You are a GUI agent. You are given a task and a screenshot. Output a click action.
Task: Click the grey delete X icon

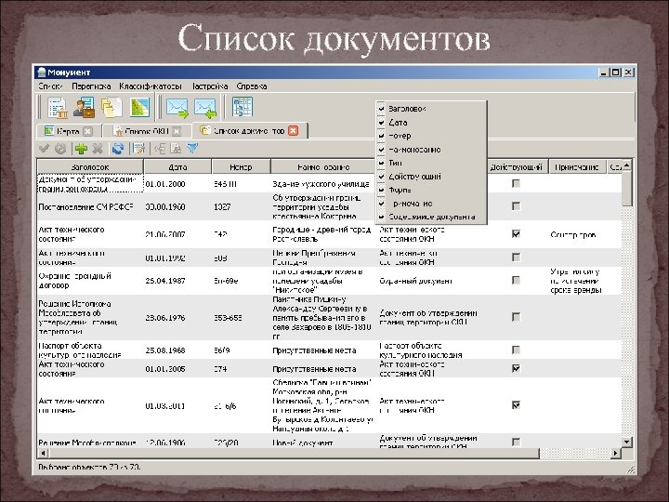click(98, 149)
